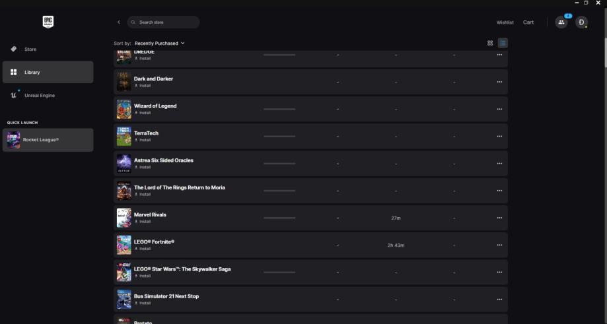Viewport: 607px width, 324px height.
Task: Open the Wishlist page
Action: pyautogui.click(x=505, y=22)
